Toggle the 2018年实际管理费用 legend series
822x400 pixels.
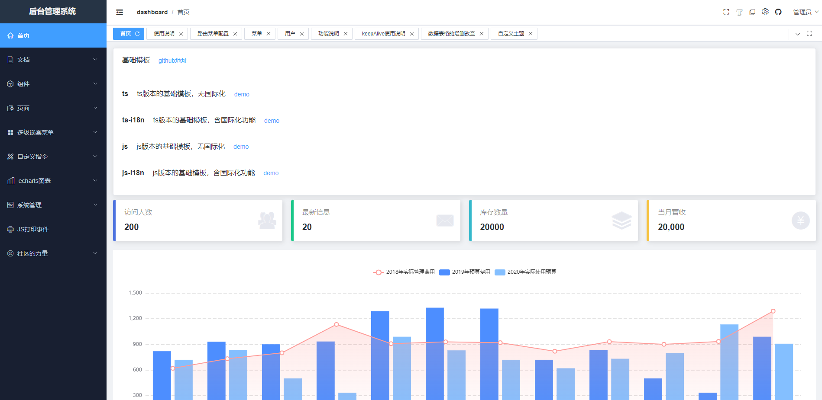(404, 272)
